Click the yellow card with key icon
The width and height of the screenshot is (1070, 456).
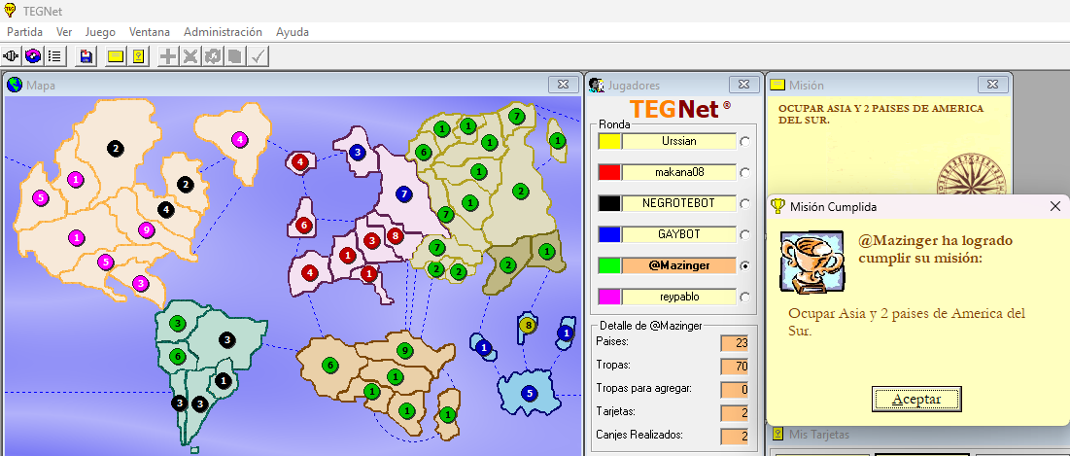[138, 56]
